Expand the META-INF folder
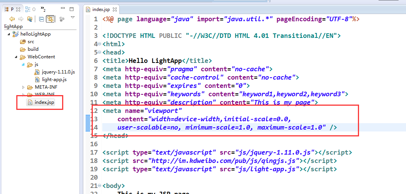 pos(23,87)
